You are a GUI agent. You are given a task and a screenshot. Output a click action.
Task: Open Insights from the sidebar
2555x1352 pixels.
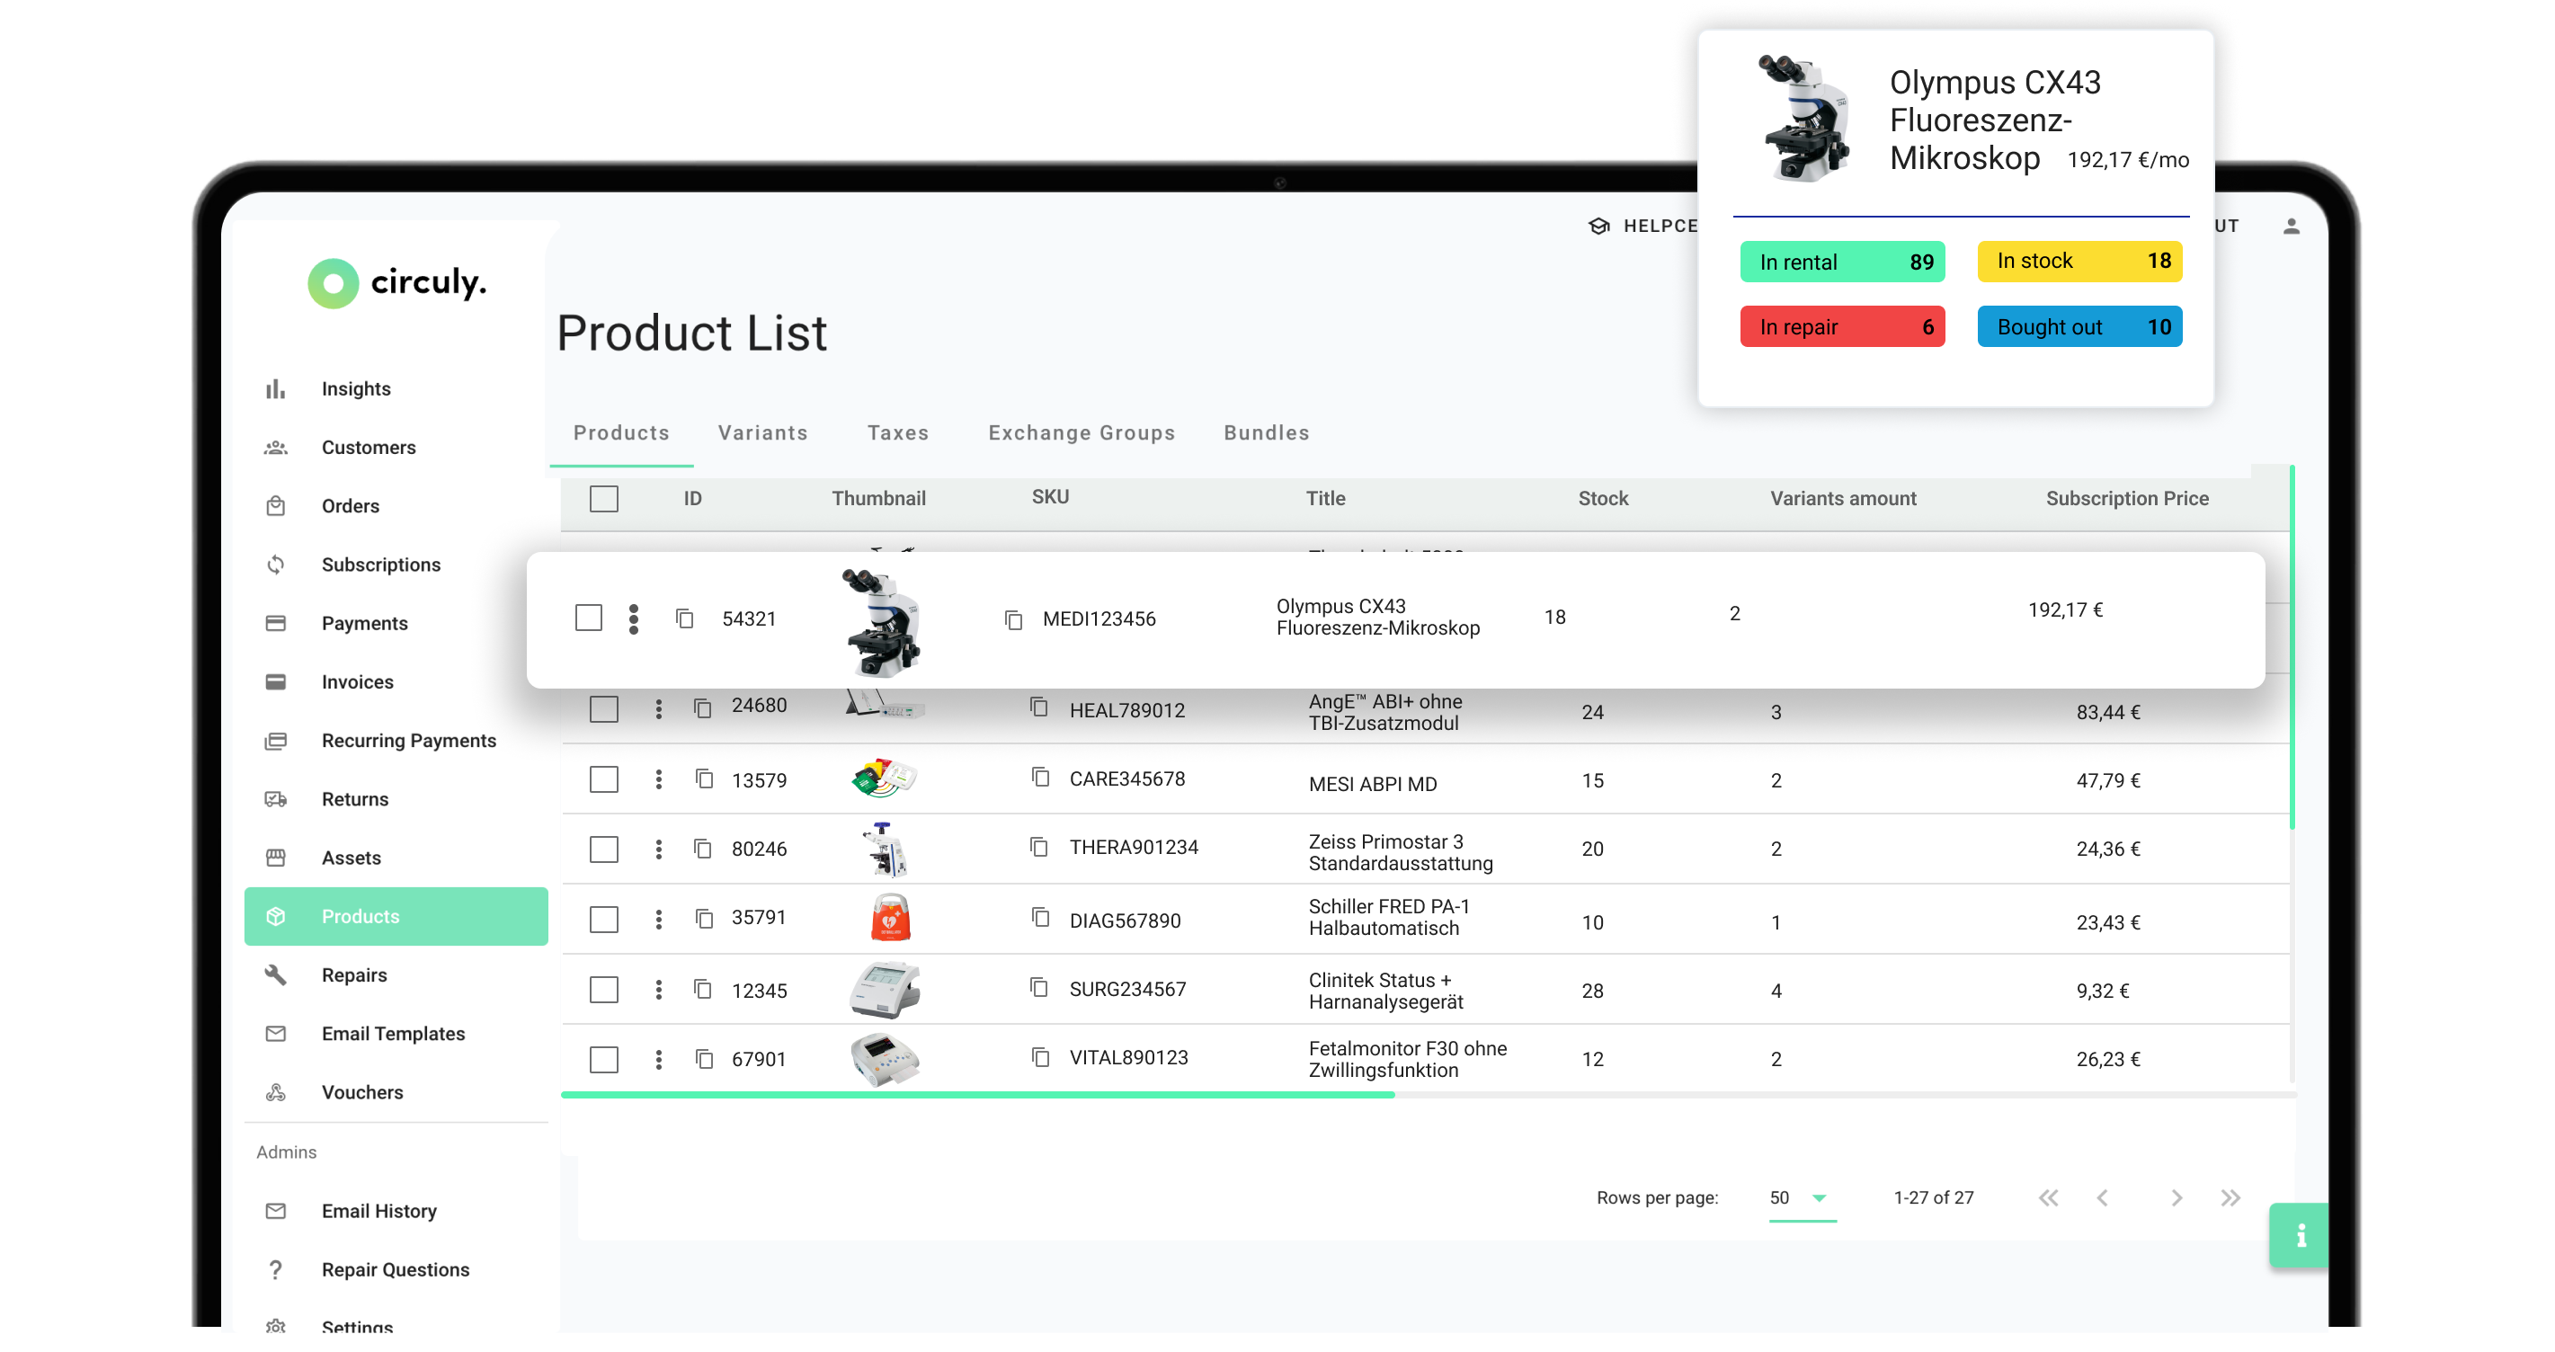[355, 389]
